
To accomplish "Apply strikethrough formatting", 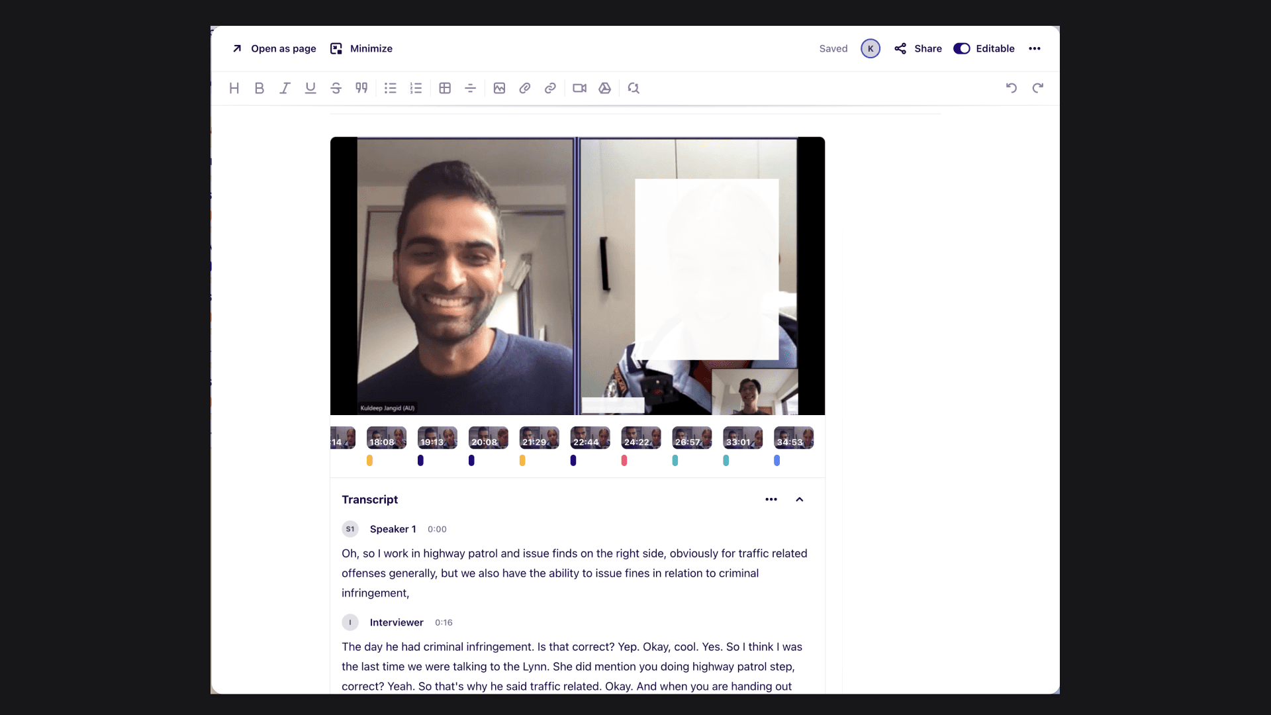I will [336, 88].
